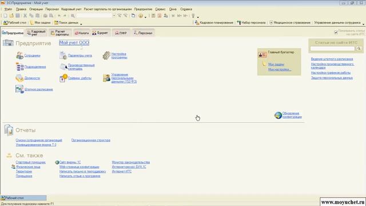Open the Физические лица link
366x206 pixels.
28,167
